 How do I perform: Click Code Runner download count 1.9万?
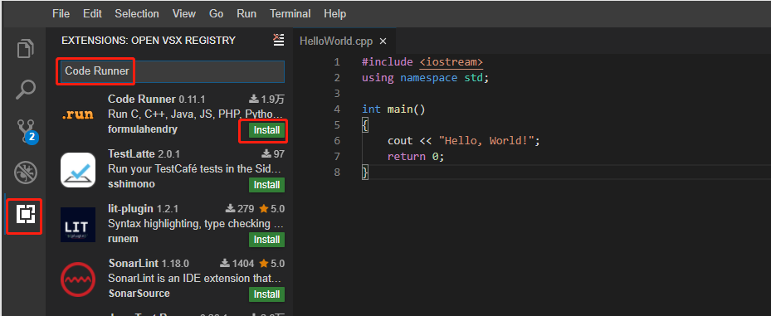tap(266, 100)
